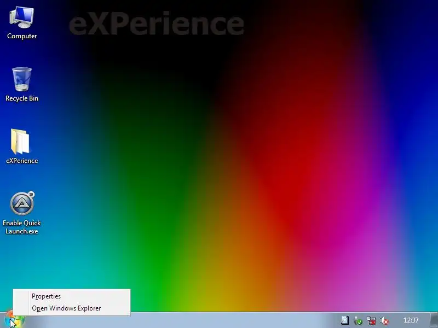Viewport: 438px width, 328px height.
Task: Select the Enable Quick Launch.exe icon
Action: pos(22,213)
